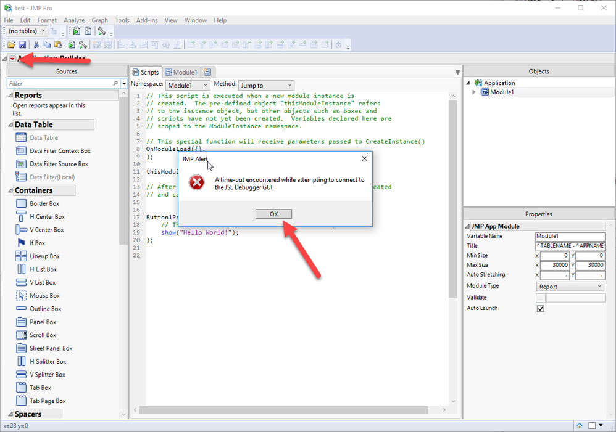Switch to the Scripts tab
Image resolution: width=616 pixels, height=432 pixels.
pyautogui.click(x=146, y=72)
